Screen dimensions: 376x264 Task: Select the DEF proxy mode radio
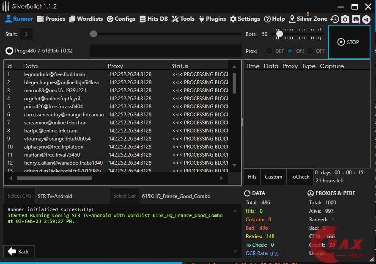coord(269,51)
